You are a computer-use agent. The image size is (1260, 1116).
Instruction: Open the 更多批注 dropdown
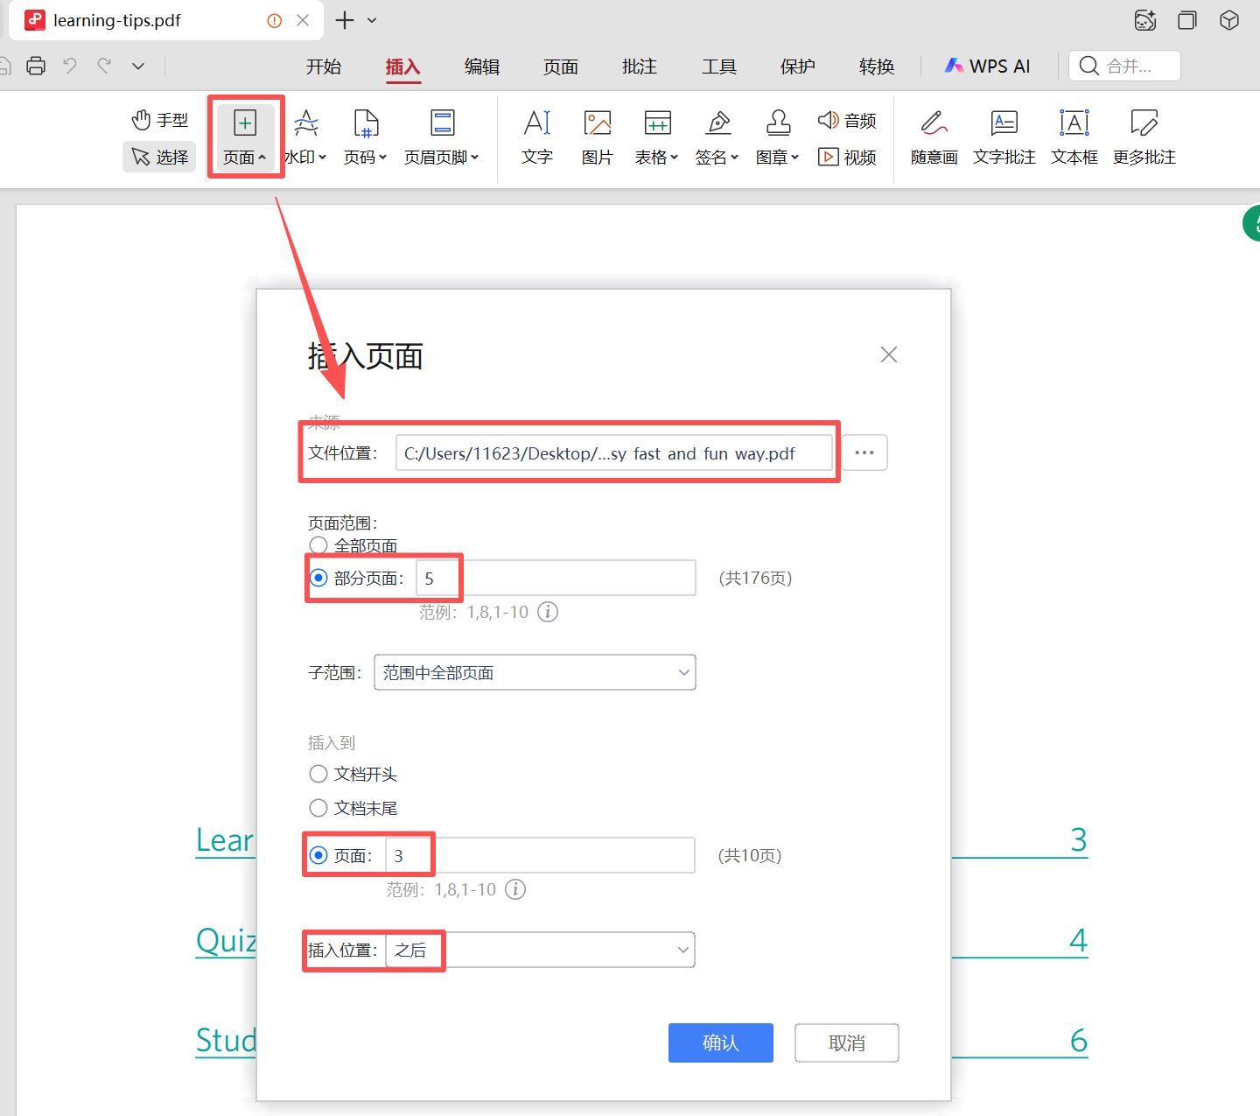pyautogui.click(x=1144, y=137)
